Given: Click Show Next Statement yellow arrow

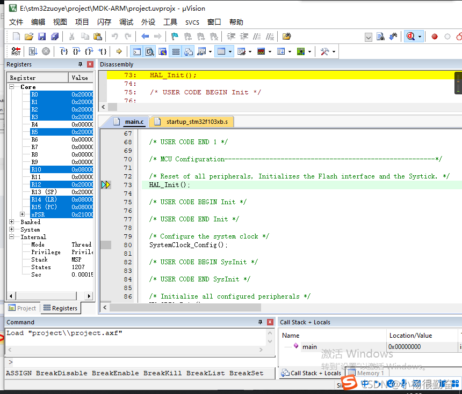Looking at the screenshot, I should [119, 51].
